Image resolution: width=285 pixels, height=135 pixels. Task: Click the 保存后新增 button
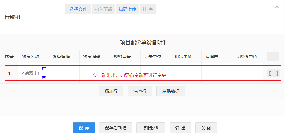(x=116, y=128)
